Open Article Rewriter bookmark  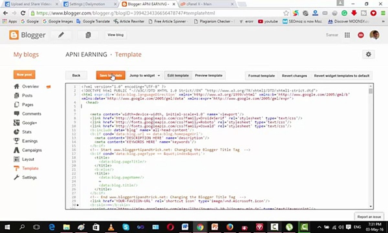point(129,21)
